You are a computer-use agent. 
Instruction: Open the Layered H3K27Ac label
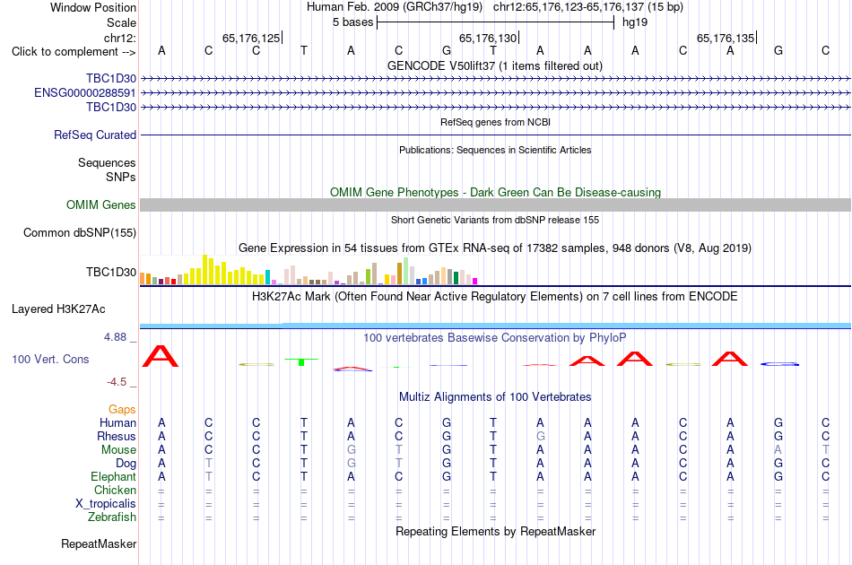[58, 309]
